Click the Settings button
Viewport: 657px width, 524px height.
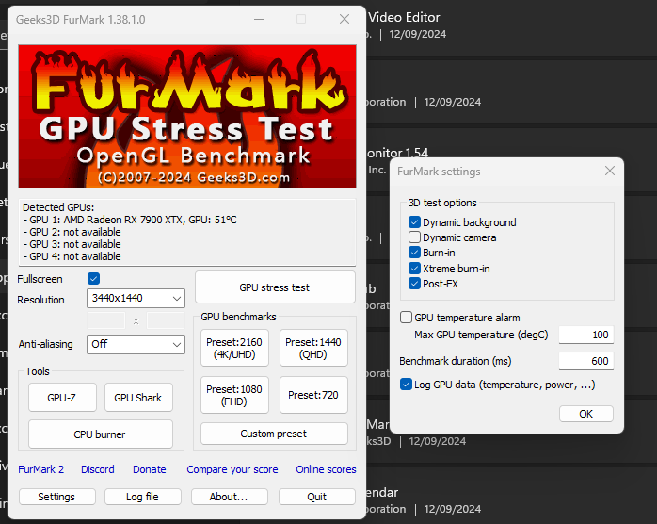(57, 497)
